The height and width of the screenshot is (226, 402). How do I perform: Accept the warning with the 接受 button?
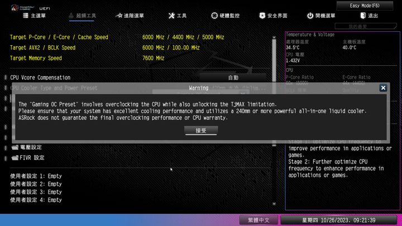pos(201,131)
